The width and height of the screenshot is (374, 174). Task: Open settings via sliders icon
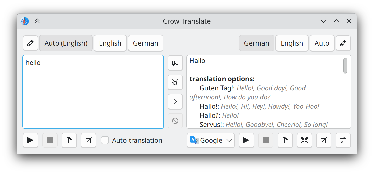[x=343, y=140]
